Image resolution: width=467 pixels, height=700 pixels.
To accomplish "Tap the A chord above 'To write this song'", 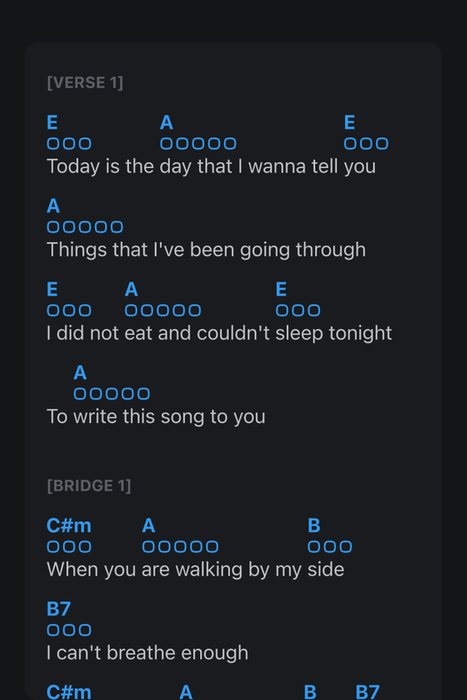I will click(x=80, y=373).
